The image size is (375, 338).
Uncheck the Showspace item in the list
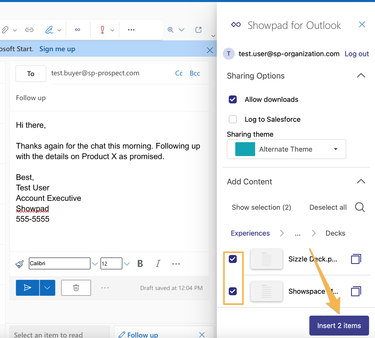233,291
